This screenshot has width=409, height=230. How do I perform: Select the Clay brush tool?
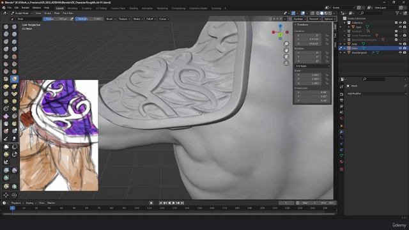pos(6,34)
